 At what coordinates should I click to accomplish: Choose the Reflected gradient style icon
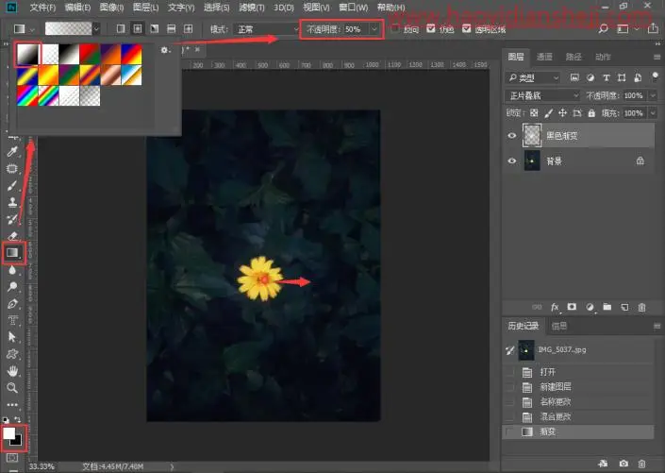[171, 29]
